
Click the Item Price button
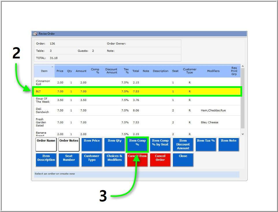[92, 144]
